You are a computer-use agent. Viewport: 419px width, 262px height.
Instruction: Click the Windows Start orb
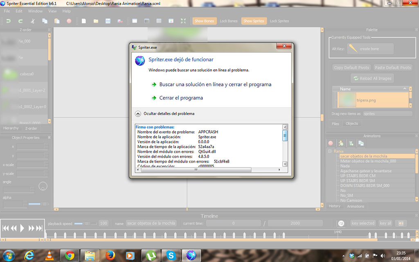(x=9, y=255)
